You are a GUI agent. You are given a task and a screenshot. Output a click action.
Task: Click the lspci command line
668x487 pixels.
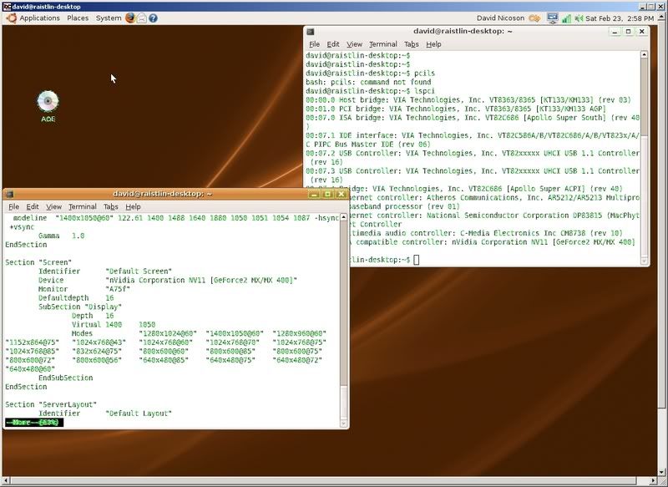click(370, 91)
